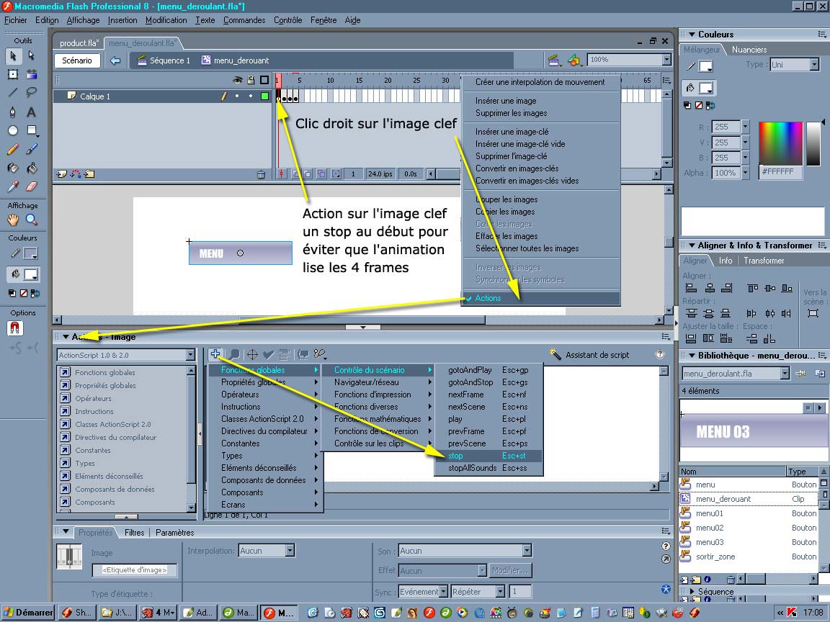
Task: Toggle outline view square header
Action: coord(264,80)
